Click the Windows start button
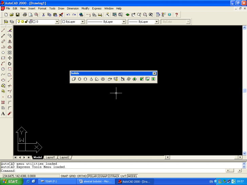247x185 pixels. [11, 181]
